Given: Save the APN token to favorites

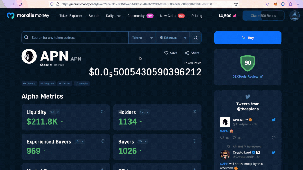Looking at the screenshot, I should point(171,53).
